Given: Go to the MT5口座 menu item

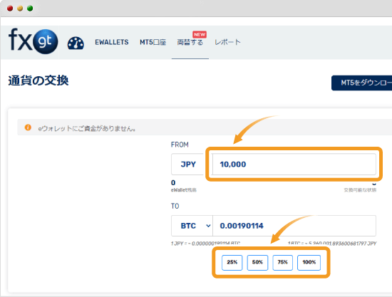Looking at the screenshot, I should (x=153, y=42).
